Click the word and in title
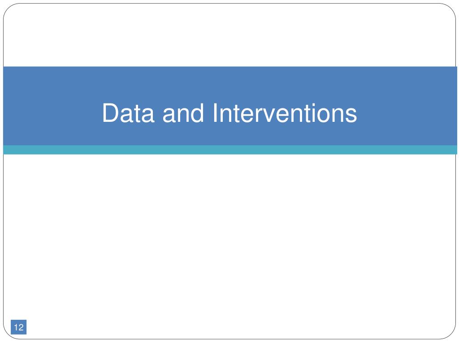Screen dimensions: 459x344 183,113
